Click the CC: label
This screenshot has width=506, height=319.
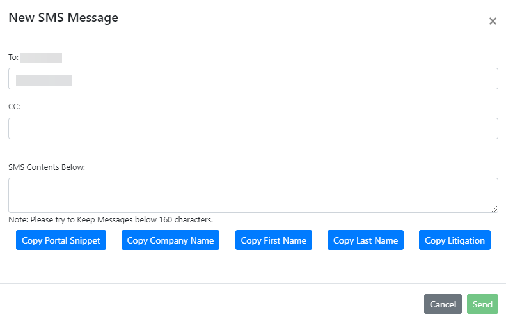pos(14,107)
